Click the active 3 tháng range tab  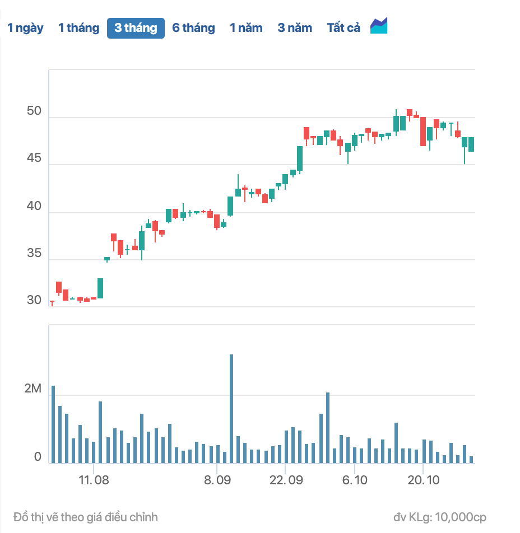coord(136,28)
